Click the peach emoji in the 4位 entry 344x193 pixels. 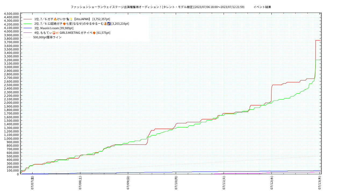click(x=54, y=33)
